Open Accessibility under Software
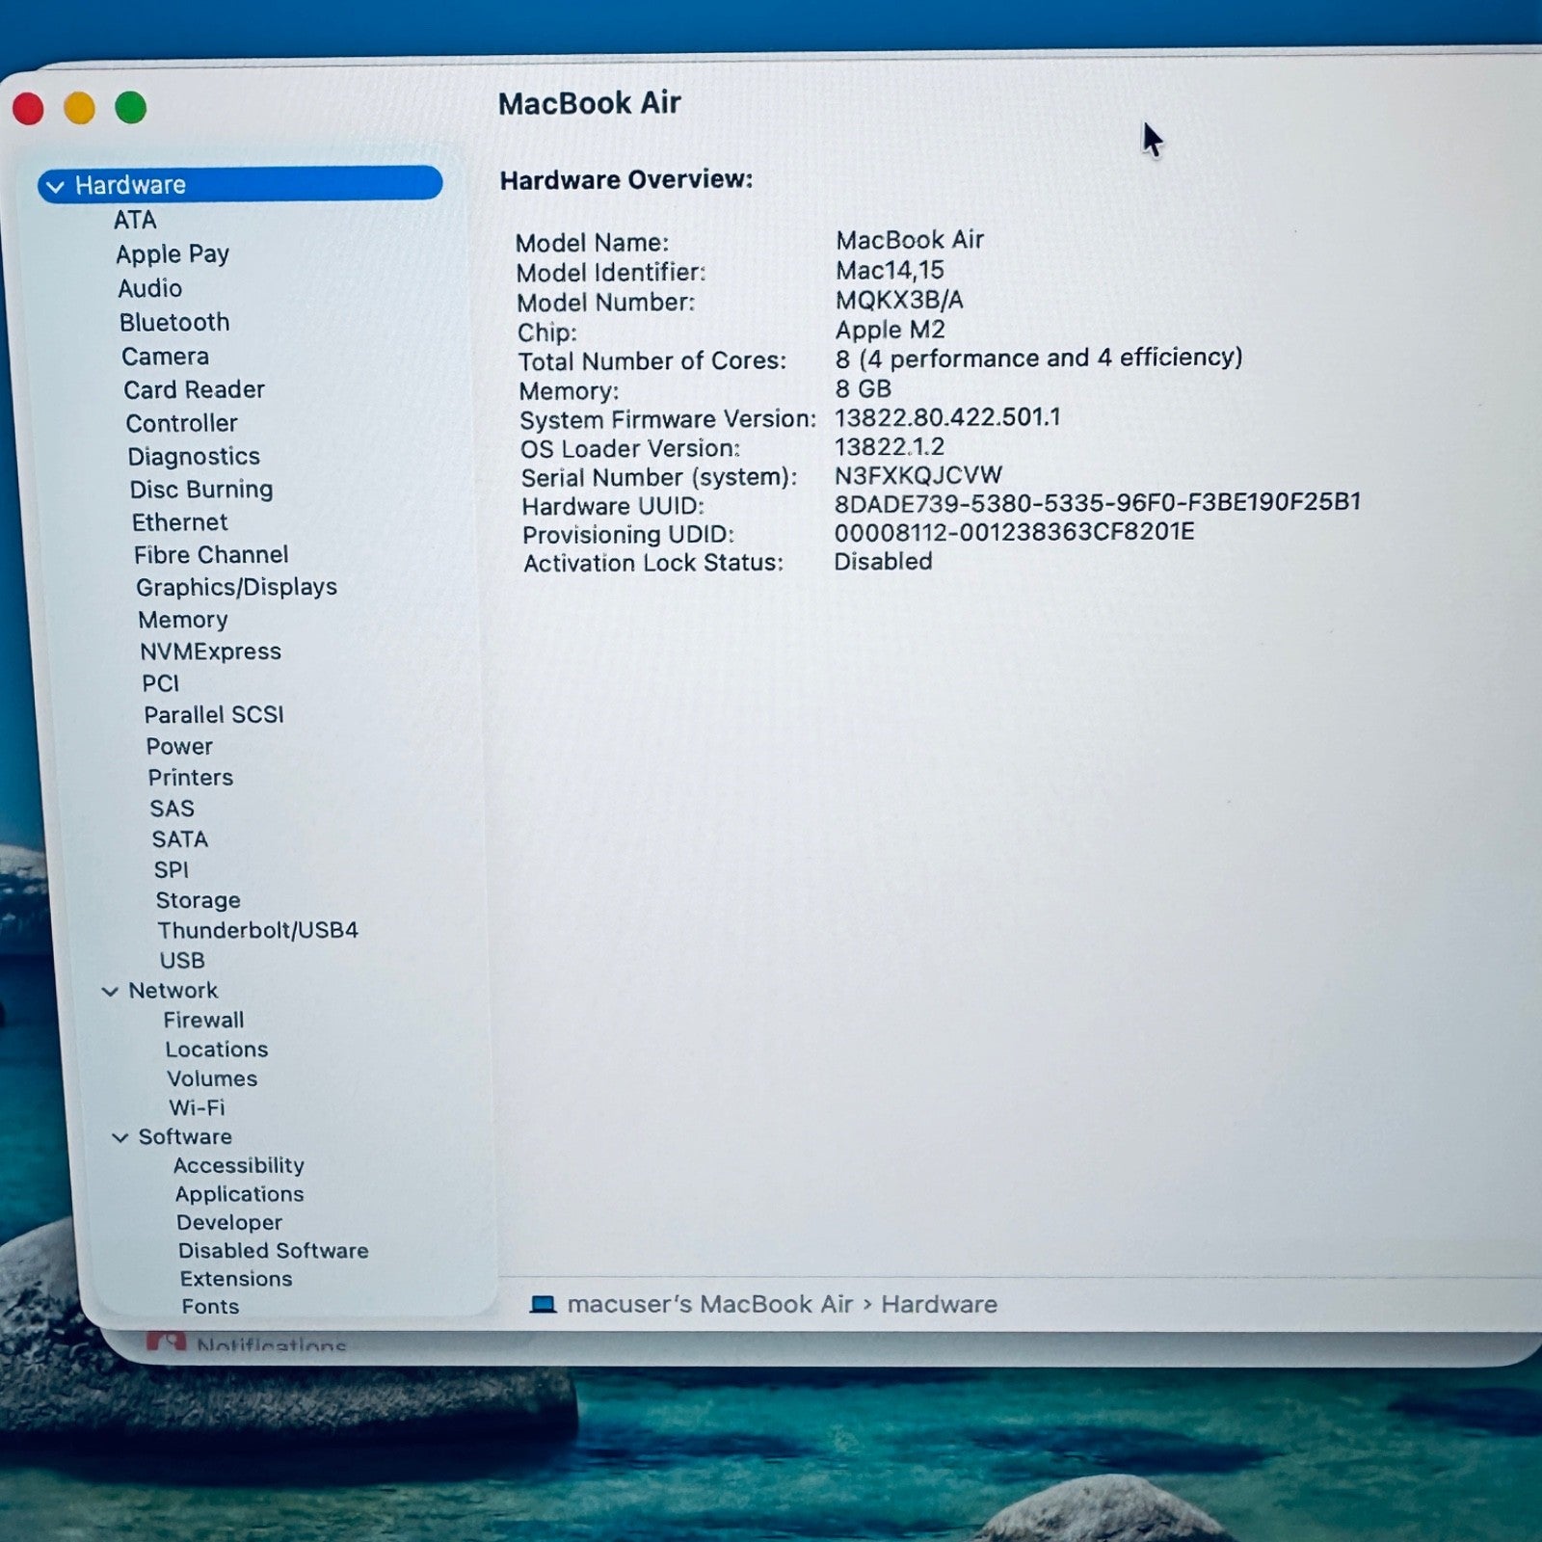This screenshot has width=1542, height=1542. tap(238, 1165)
